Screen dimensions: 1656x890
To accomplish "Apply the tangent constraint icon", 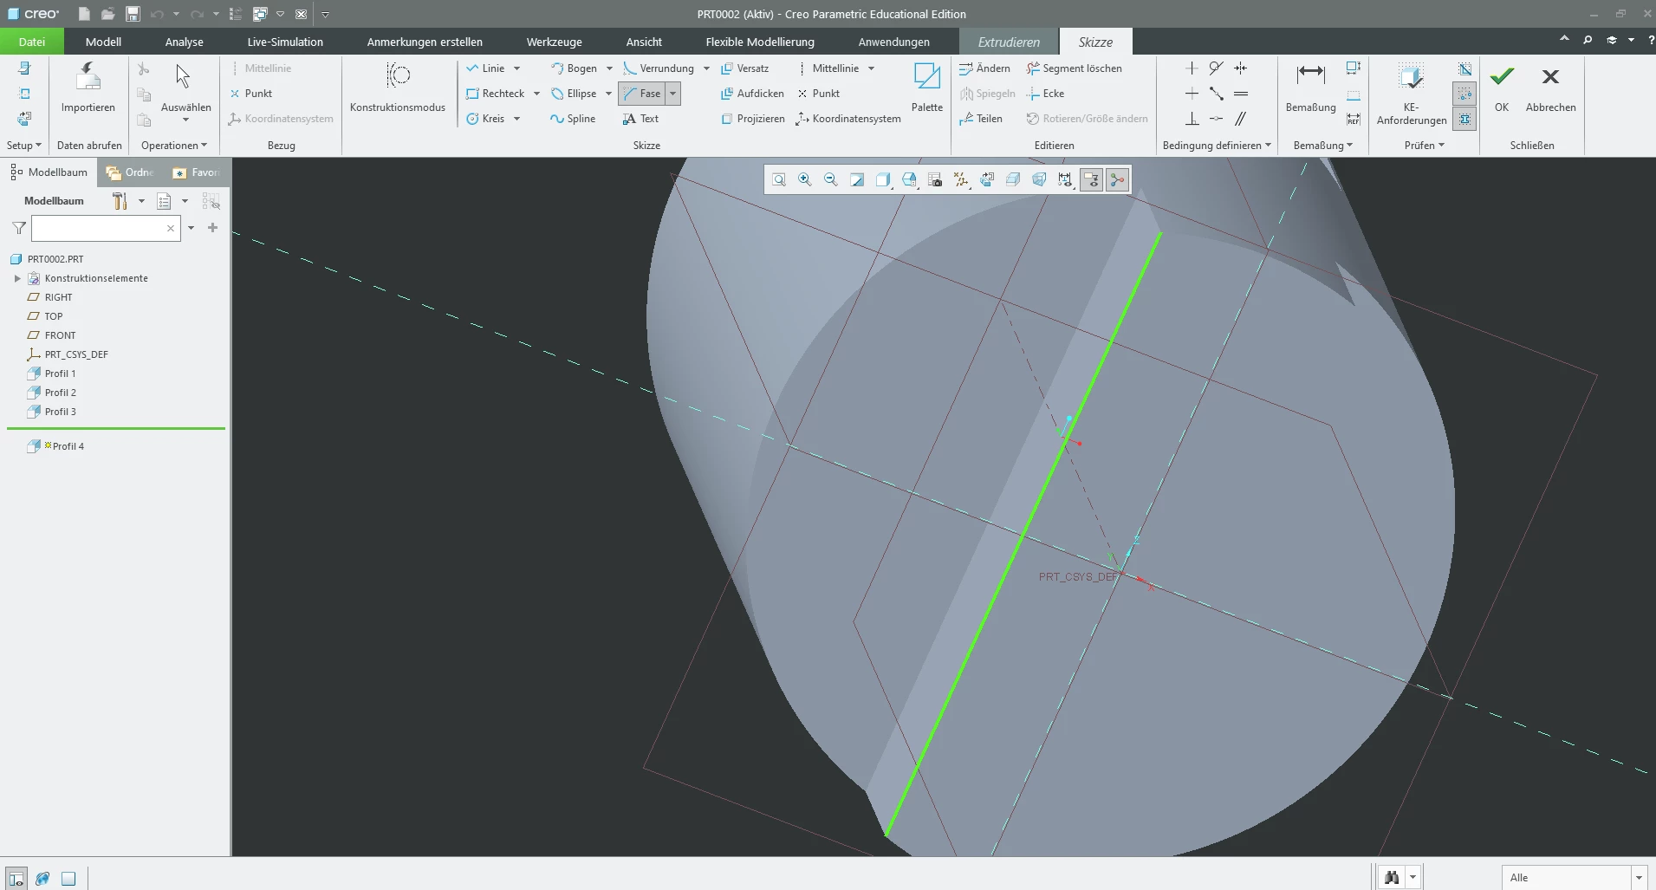I will tap(1217, 68).
